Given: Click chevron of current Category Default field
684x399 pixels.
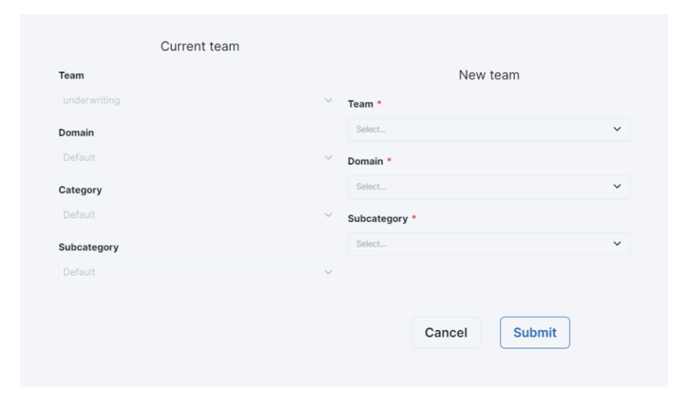Looking at the screenshot, I should point(328,215).
